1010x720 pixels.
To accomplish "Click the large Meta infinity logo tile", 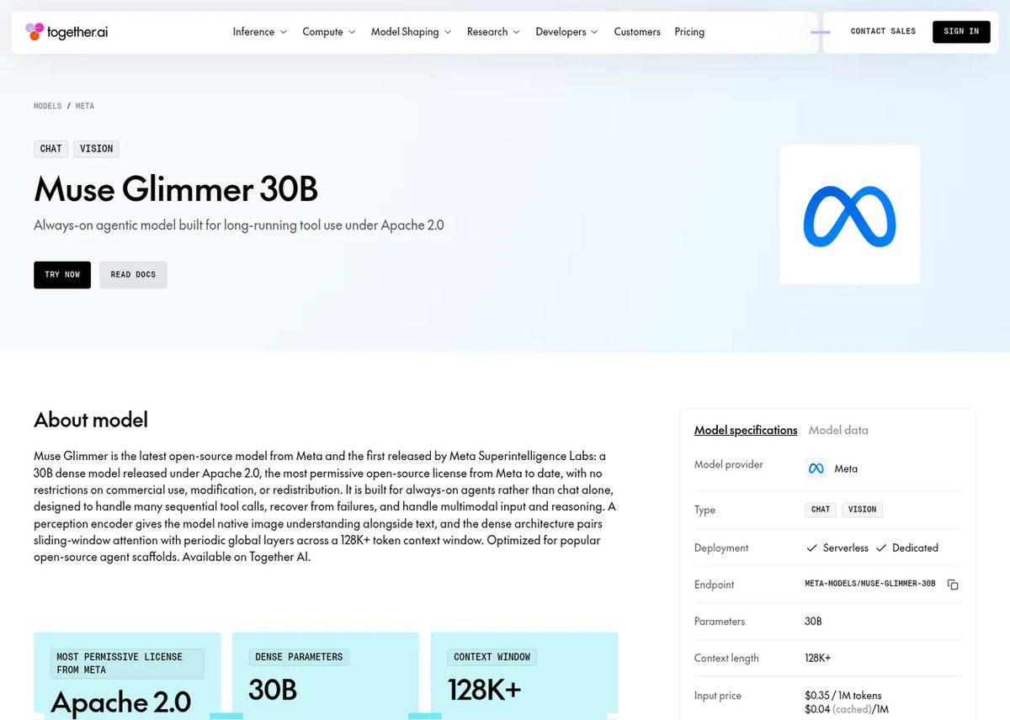I will tap(849, 214).
